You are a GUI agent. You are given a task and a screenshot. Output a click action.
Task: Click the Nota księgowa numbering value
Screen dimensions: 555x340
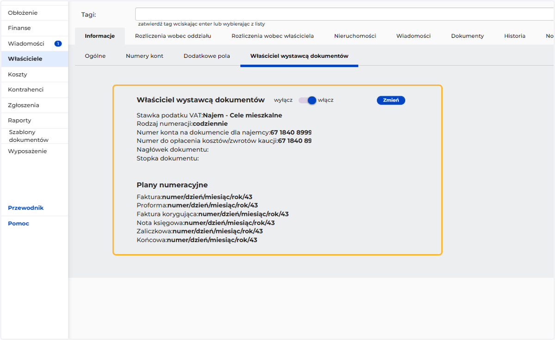coord(230,223)
